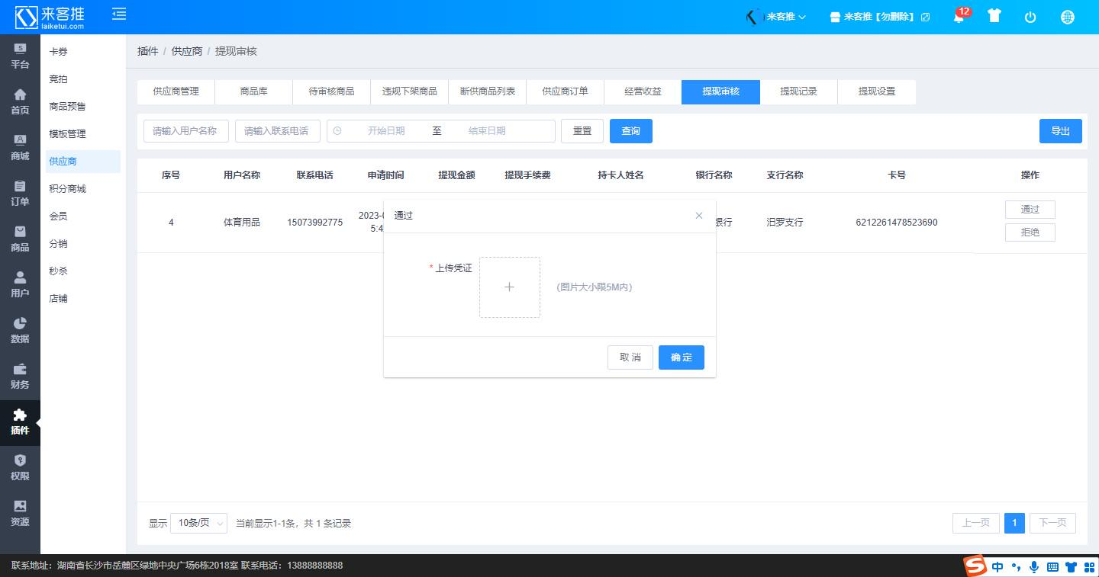Switch to 提现设置 tab
Image resolution: width=1099 pixels, height=577 pixels.
877,91
